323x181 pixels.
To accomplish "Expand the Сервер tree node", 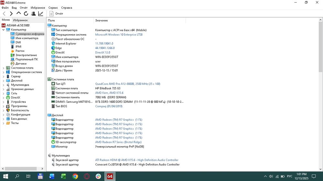I will [x=3, y=76].
